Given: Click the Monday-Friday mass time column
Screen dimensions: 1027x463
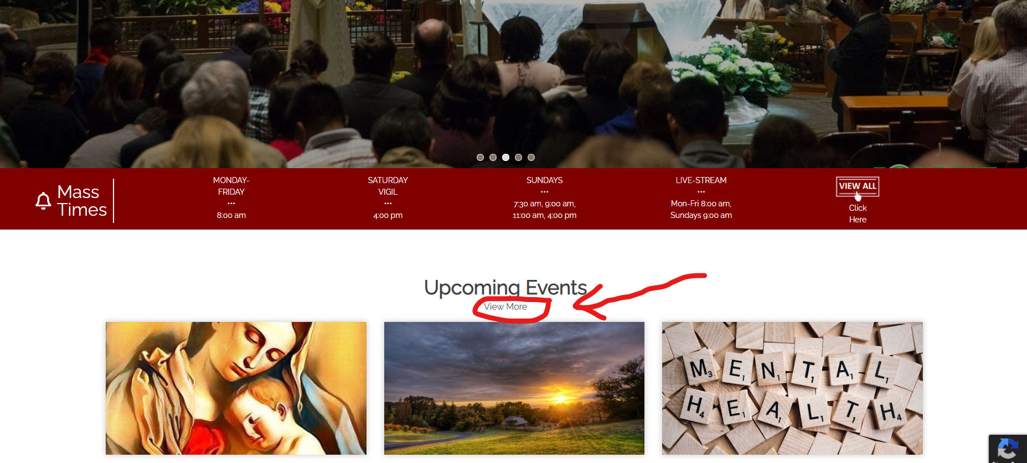Looking at the screenshot, I should [231, 197].
